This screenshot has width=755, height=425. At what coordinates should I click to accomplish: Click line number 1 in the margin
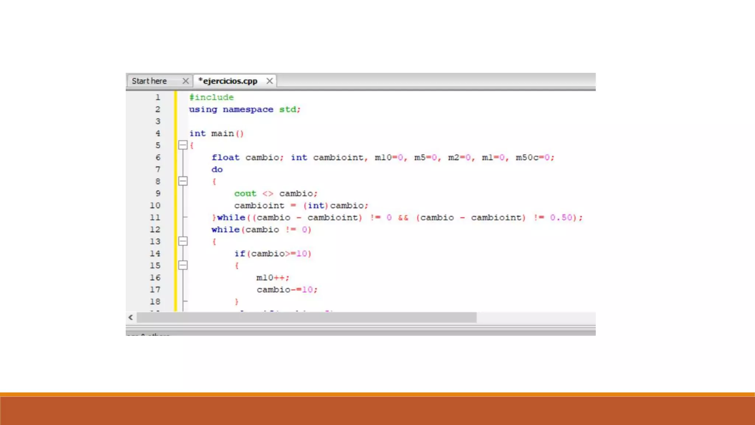157,97
